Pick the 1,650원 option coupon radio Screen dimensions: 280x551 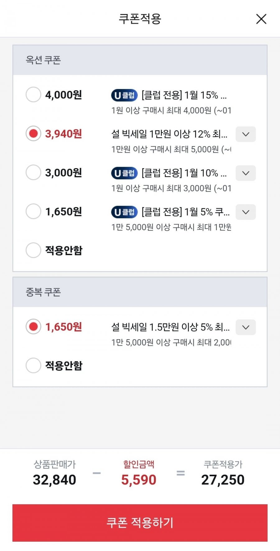click(33, 211)
